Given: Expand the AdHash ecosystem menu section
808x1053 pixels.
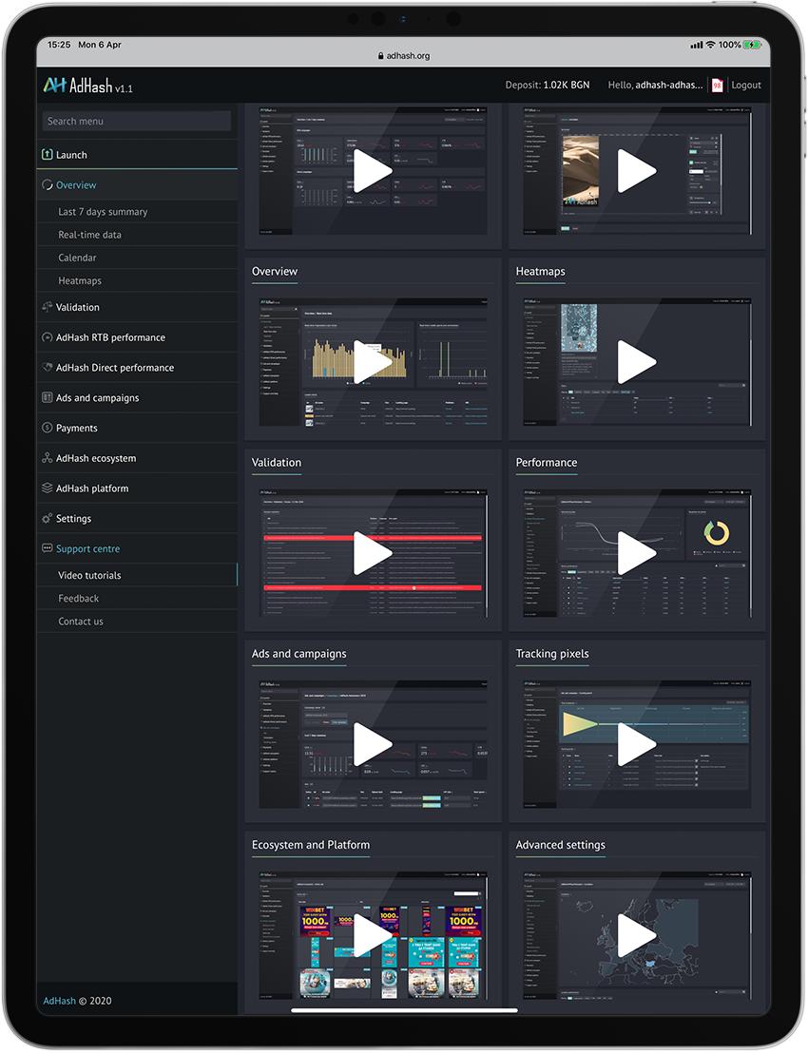Looking at the screenshot, I should 95,458.
